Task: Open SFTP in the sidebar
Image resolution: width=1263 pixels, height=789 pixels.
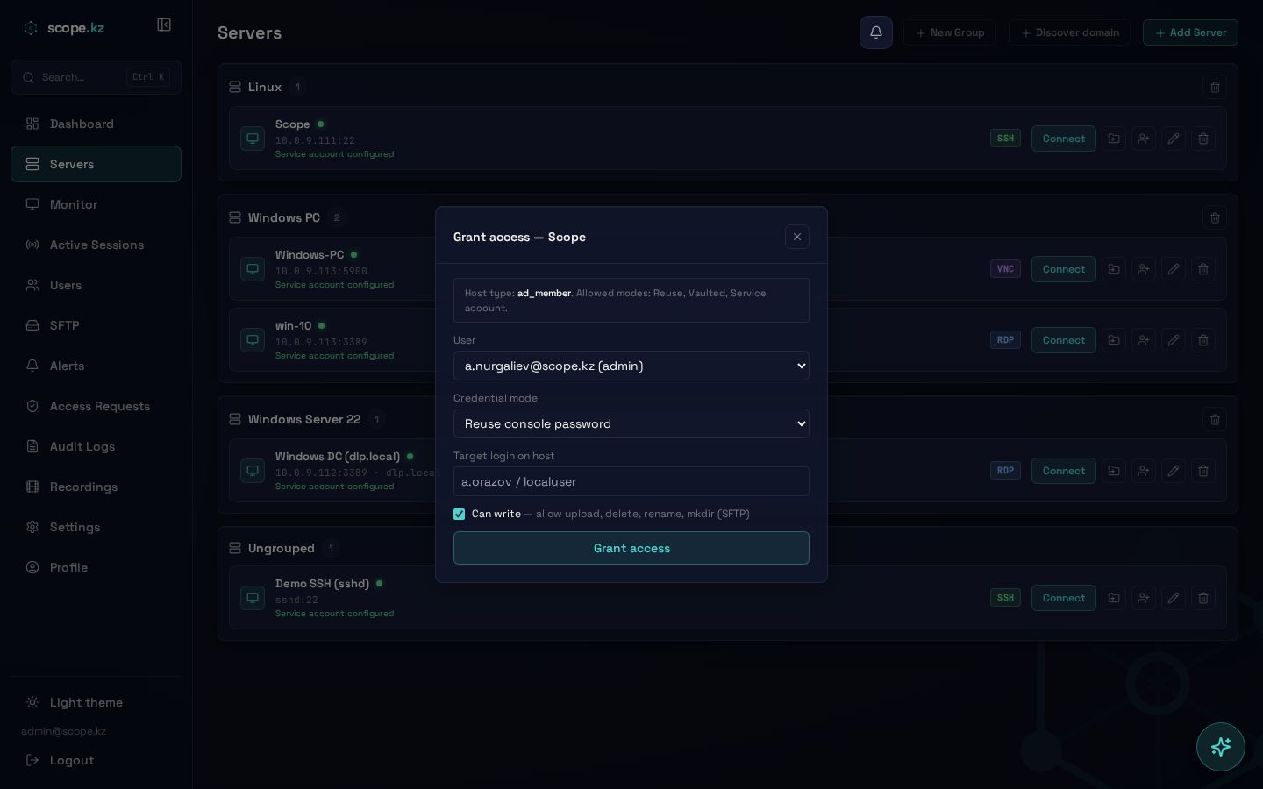Action: click(x=96, y=325)
